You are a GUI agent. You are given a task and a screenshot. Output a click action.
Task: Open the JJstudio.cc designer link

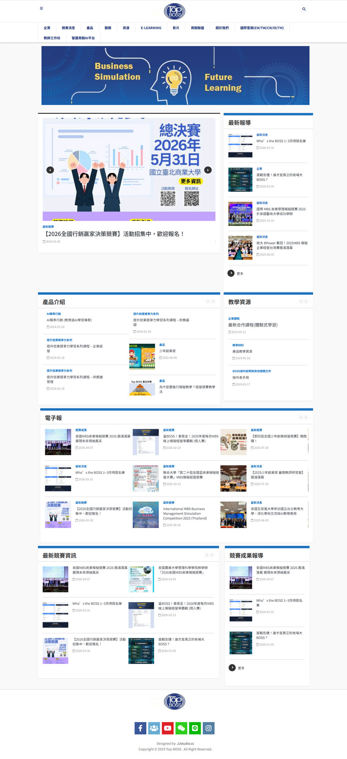pos(185,744)
